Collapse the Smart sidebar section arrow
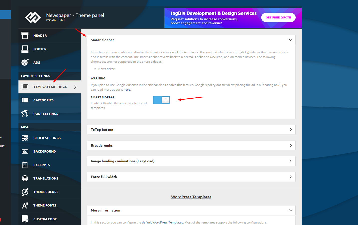This screenshot has width=358, height=225. coord(291,40)
